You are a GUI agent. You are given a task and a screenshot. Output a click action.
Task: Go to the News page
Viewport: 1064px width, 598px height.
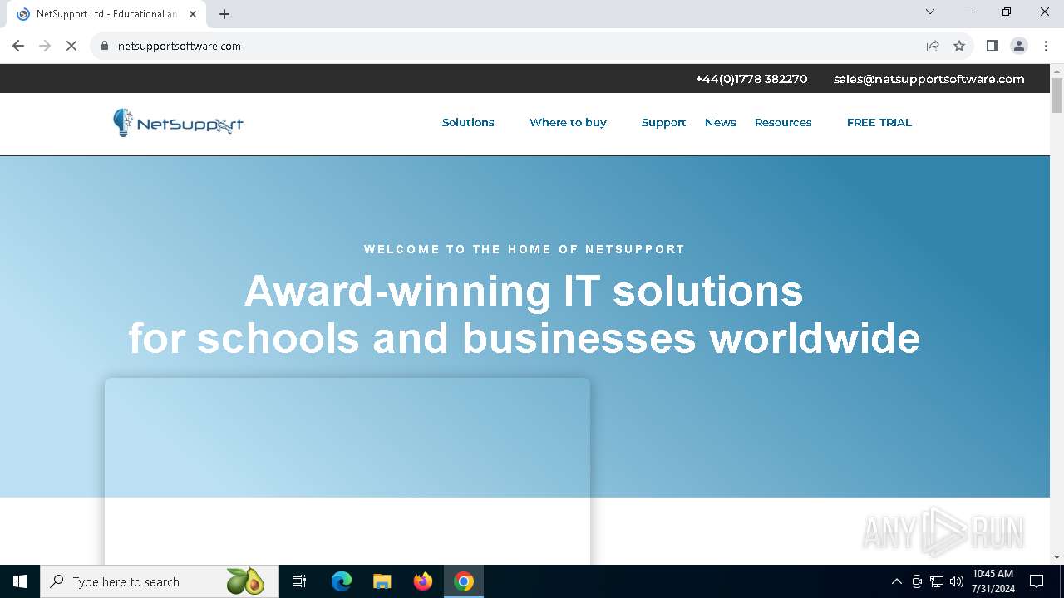click(720, 122)
